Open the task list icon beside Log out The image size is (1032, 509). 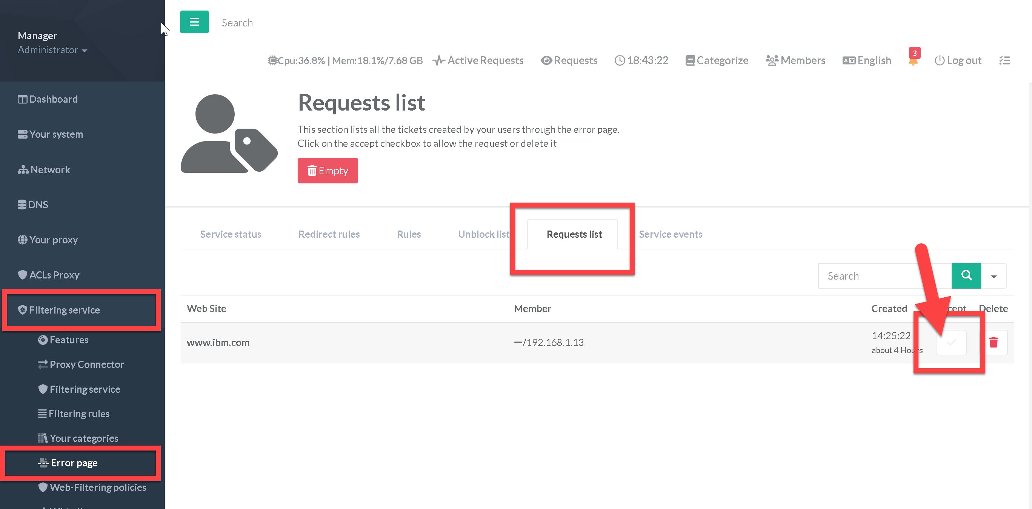tap(1004, 60)
